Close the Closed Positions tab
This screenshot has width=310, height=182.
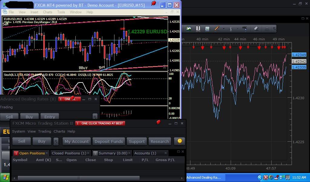tap(88, 153)
